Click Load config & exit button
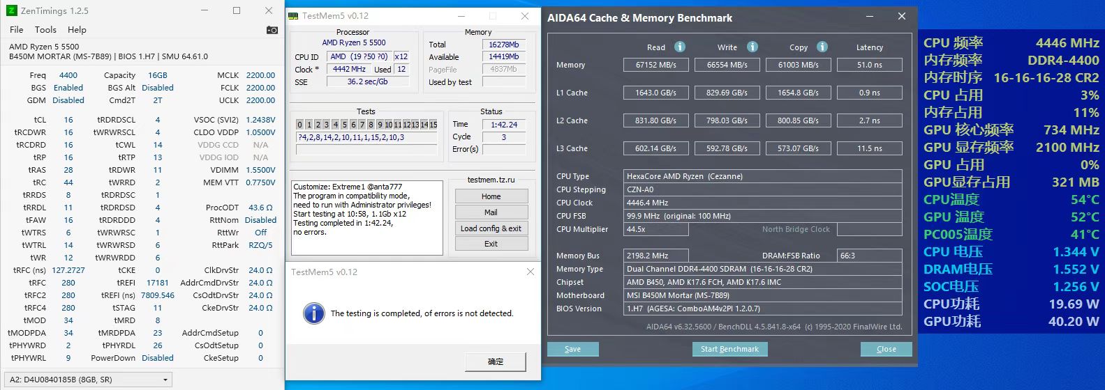 [x=491, y=228]
